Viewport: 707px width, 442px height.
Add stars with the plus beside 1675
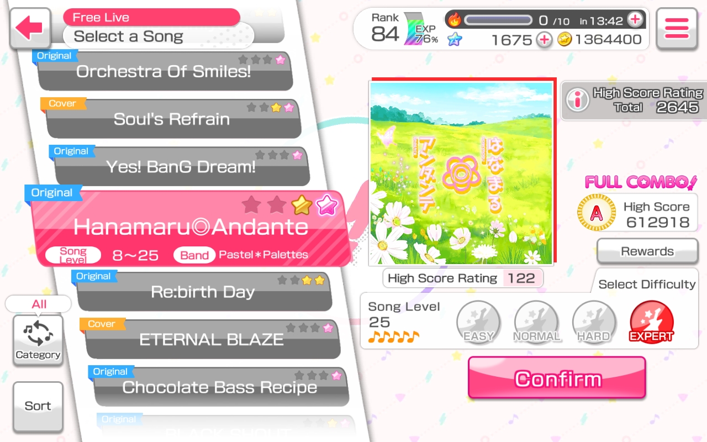point(544,40)
